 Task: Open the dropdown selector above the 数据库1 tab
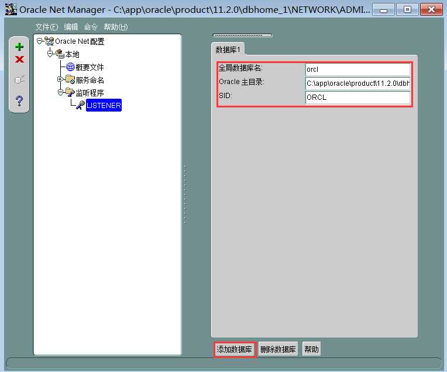tap(243, 35)
